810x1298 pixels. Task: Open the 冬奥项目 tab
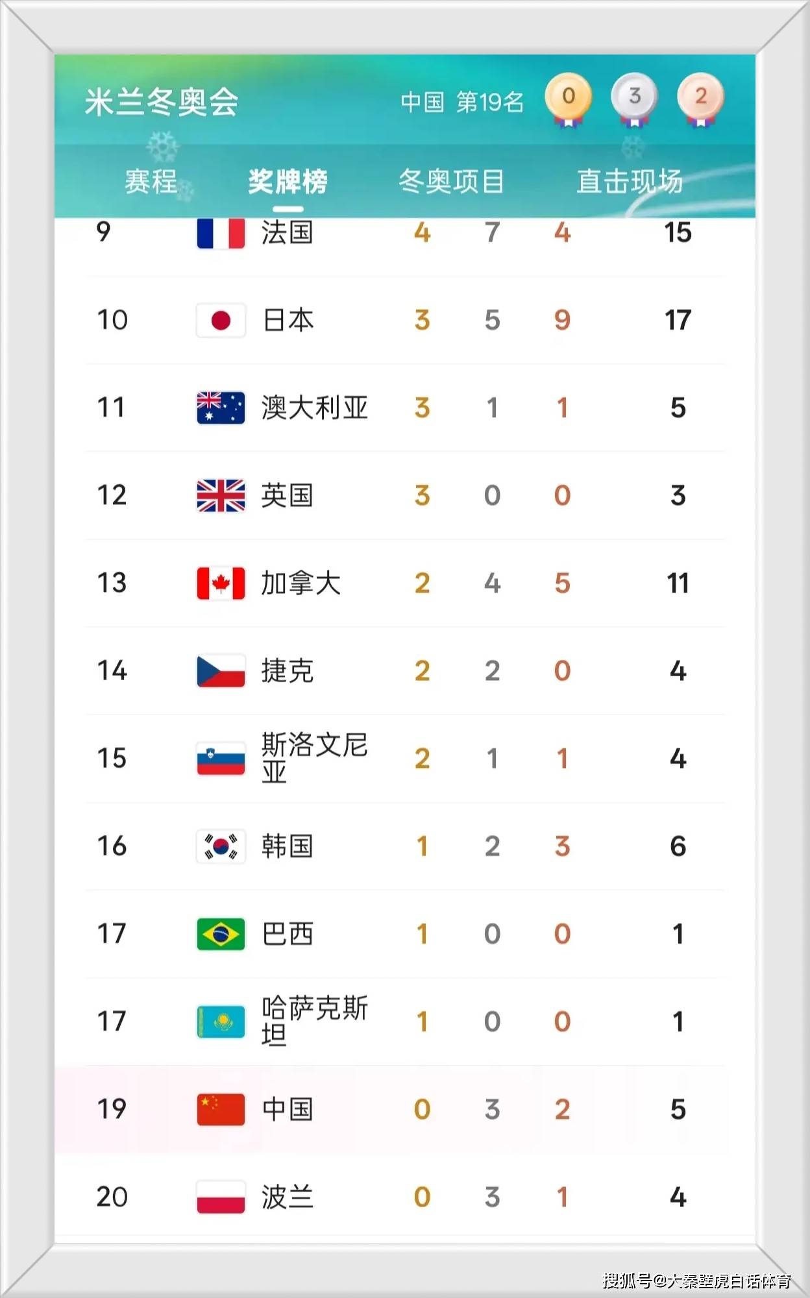click(x=451, y=182)
